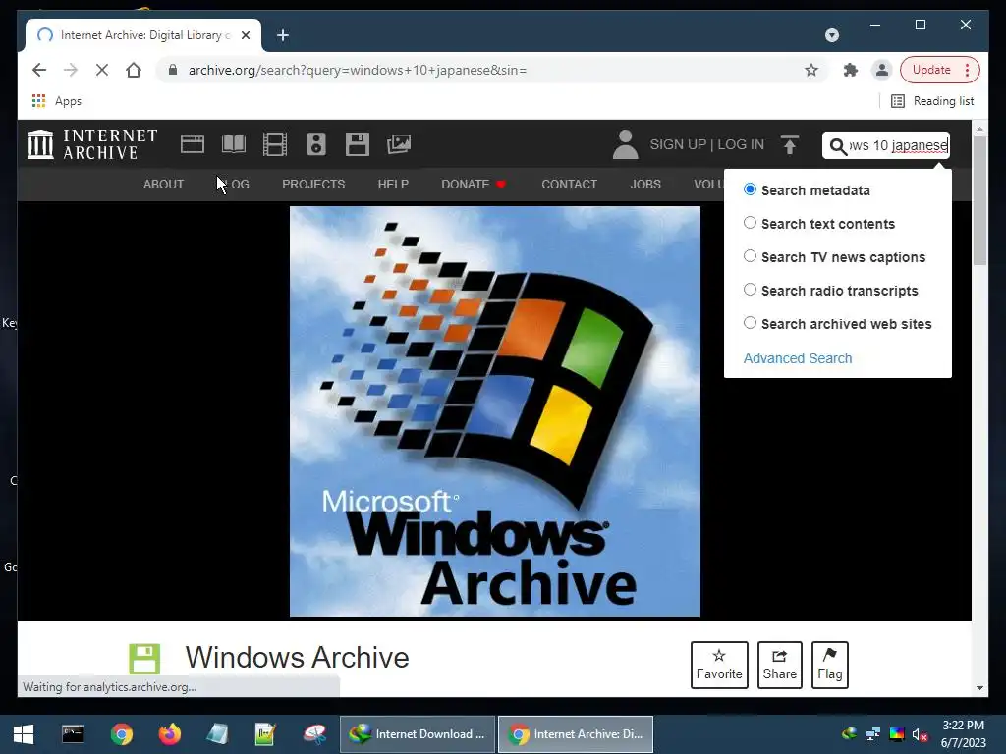This screenshot has width=1006, height=754.
Task: Open the ABOUT menu item
Action: [163, 184]
